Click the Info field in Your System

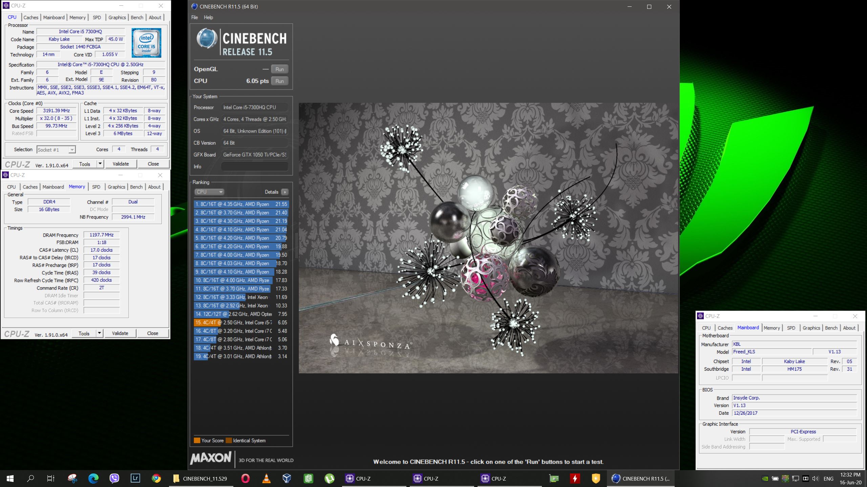(x=254, y=166)
